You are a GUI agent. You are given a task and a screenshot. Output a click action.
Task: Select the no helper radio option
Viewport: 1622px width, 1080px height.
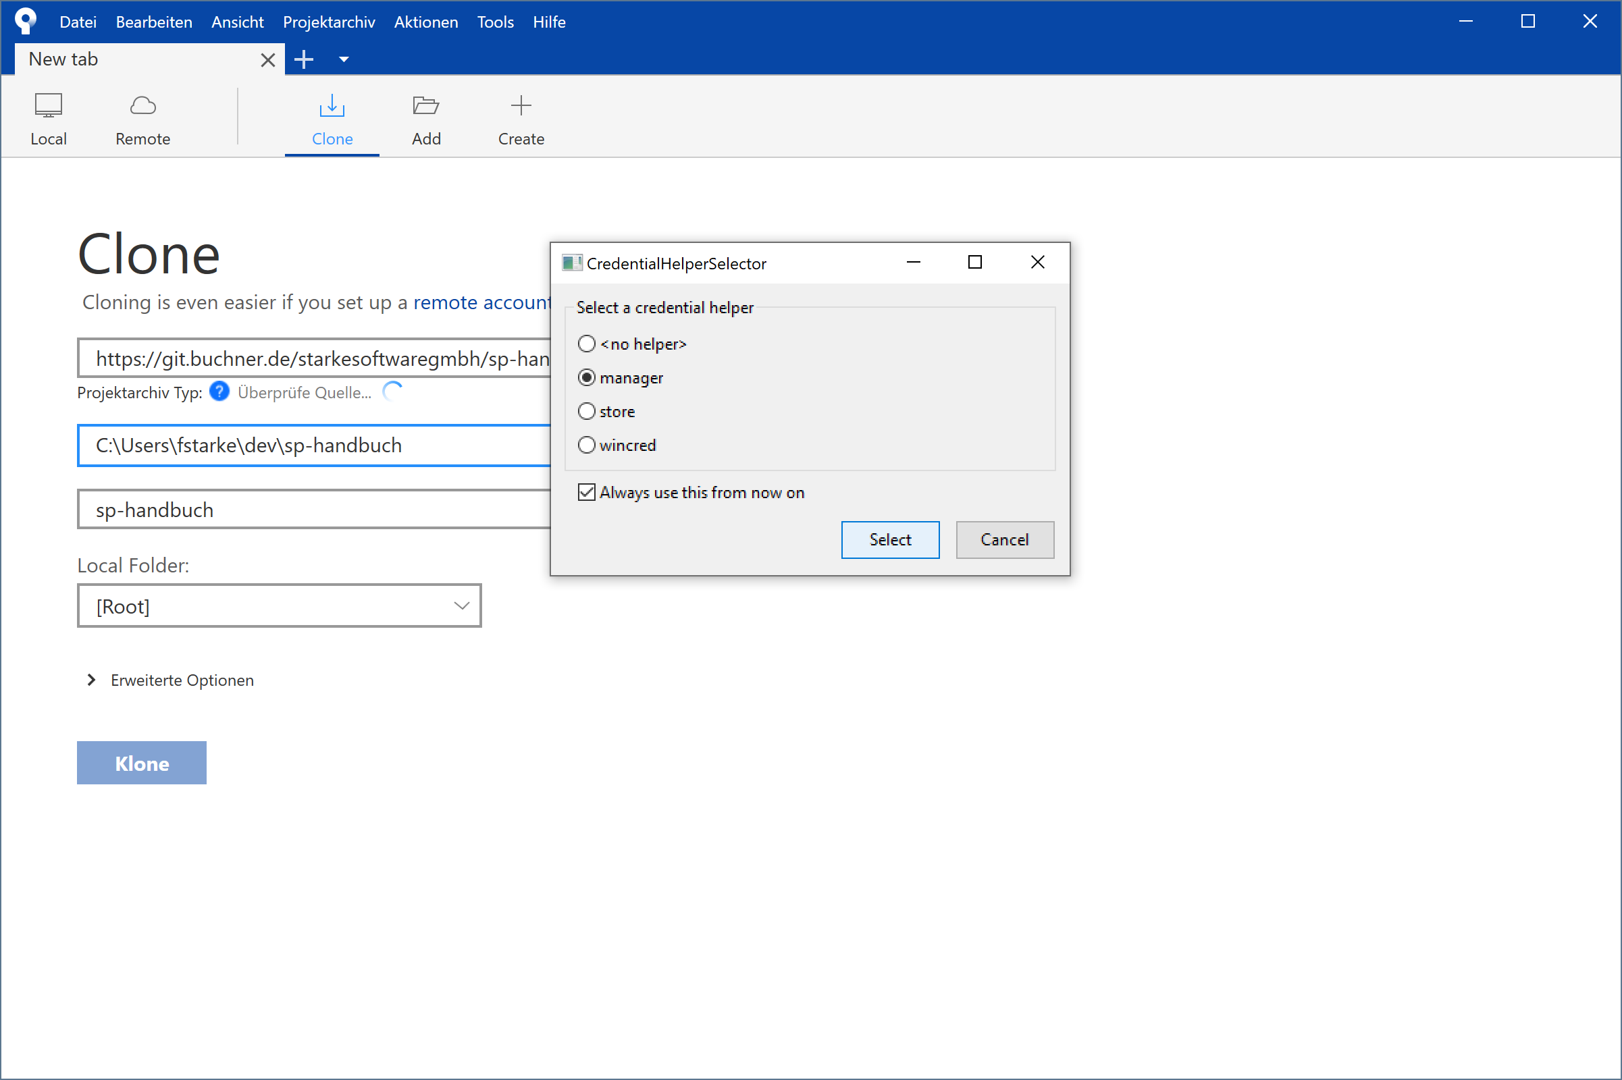tap(586, 344)
